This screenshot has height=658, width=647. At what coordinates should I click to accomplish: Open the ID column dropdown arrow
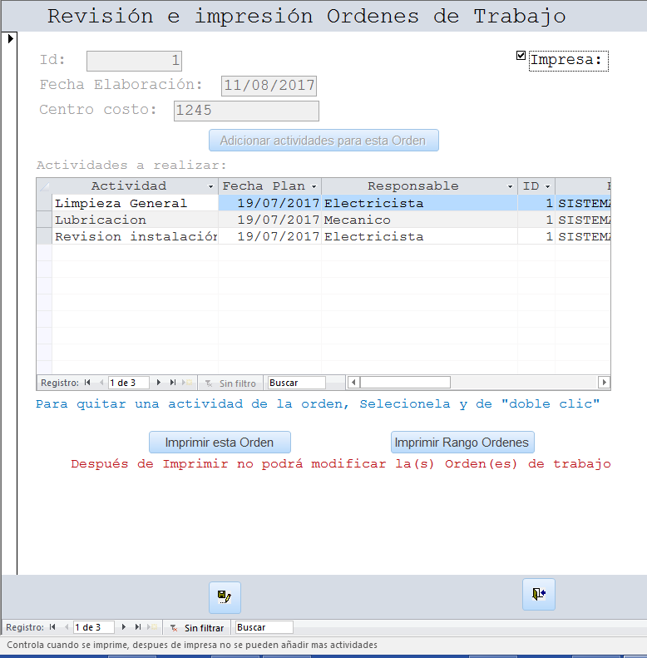[547, 186]
